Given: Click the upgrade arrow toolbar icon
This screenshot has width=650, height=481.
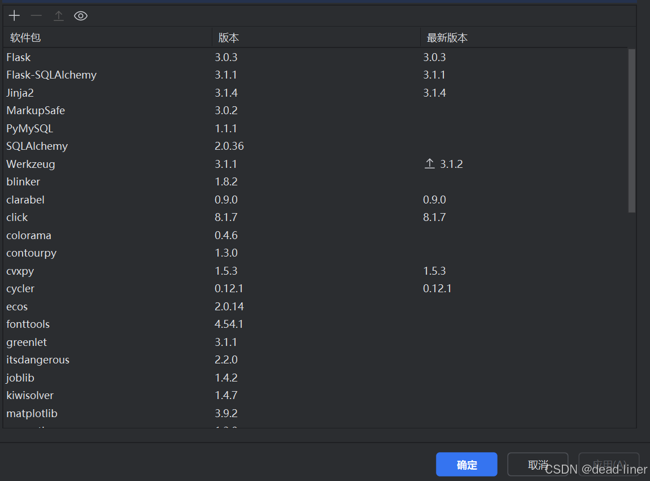Looking at the screenshot, I should pyautogui.click(x=59, y=16).
